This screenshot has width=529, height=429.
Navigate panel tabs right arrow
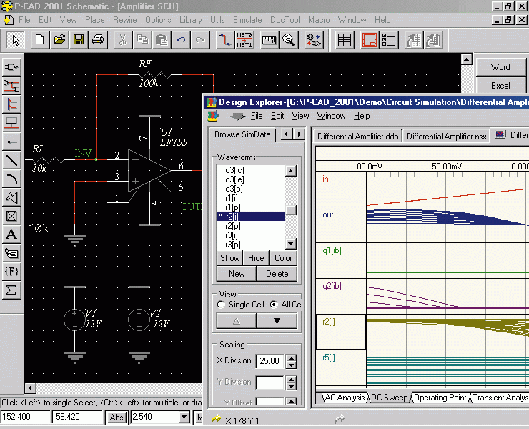tap(299, 134)
